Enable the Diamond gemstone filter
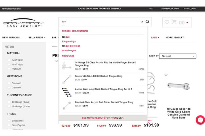Viewport: 205px width, 136px height. pyautogui.click(x=9, y=83)
